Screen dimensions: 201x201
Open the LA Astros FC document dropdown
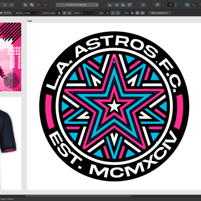pos(77,5)
